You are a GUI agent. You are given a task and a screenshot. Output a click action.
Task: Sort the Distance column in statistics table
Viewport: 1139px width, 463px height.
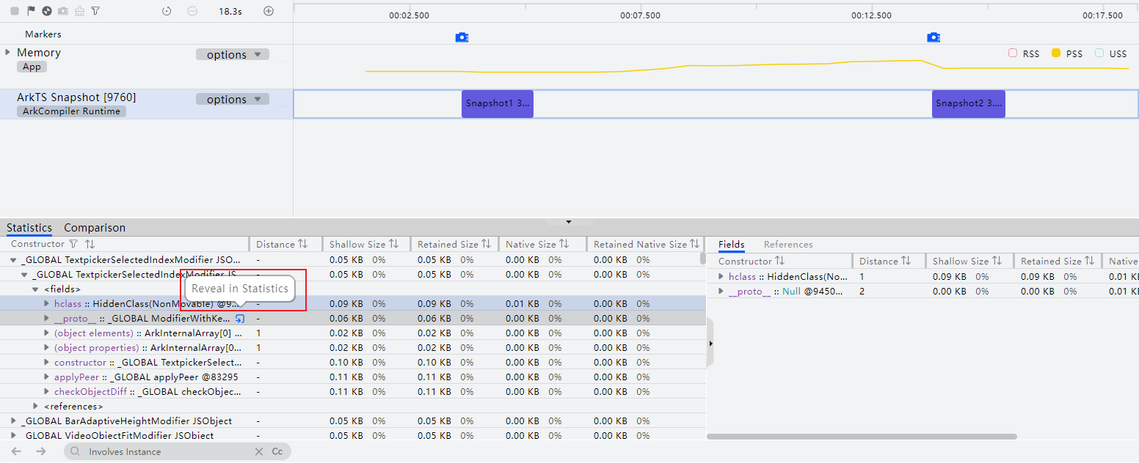302,244
